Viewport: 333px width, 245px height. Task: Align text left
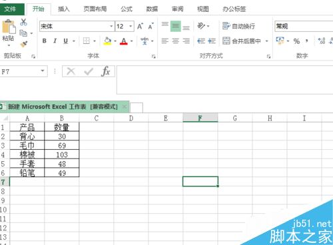[165, 41]
